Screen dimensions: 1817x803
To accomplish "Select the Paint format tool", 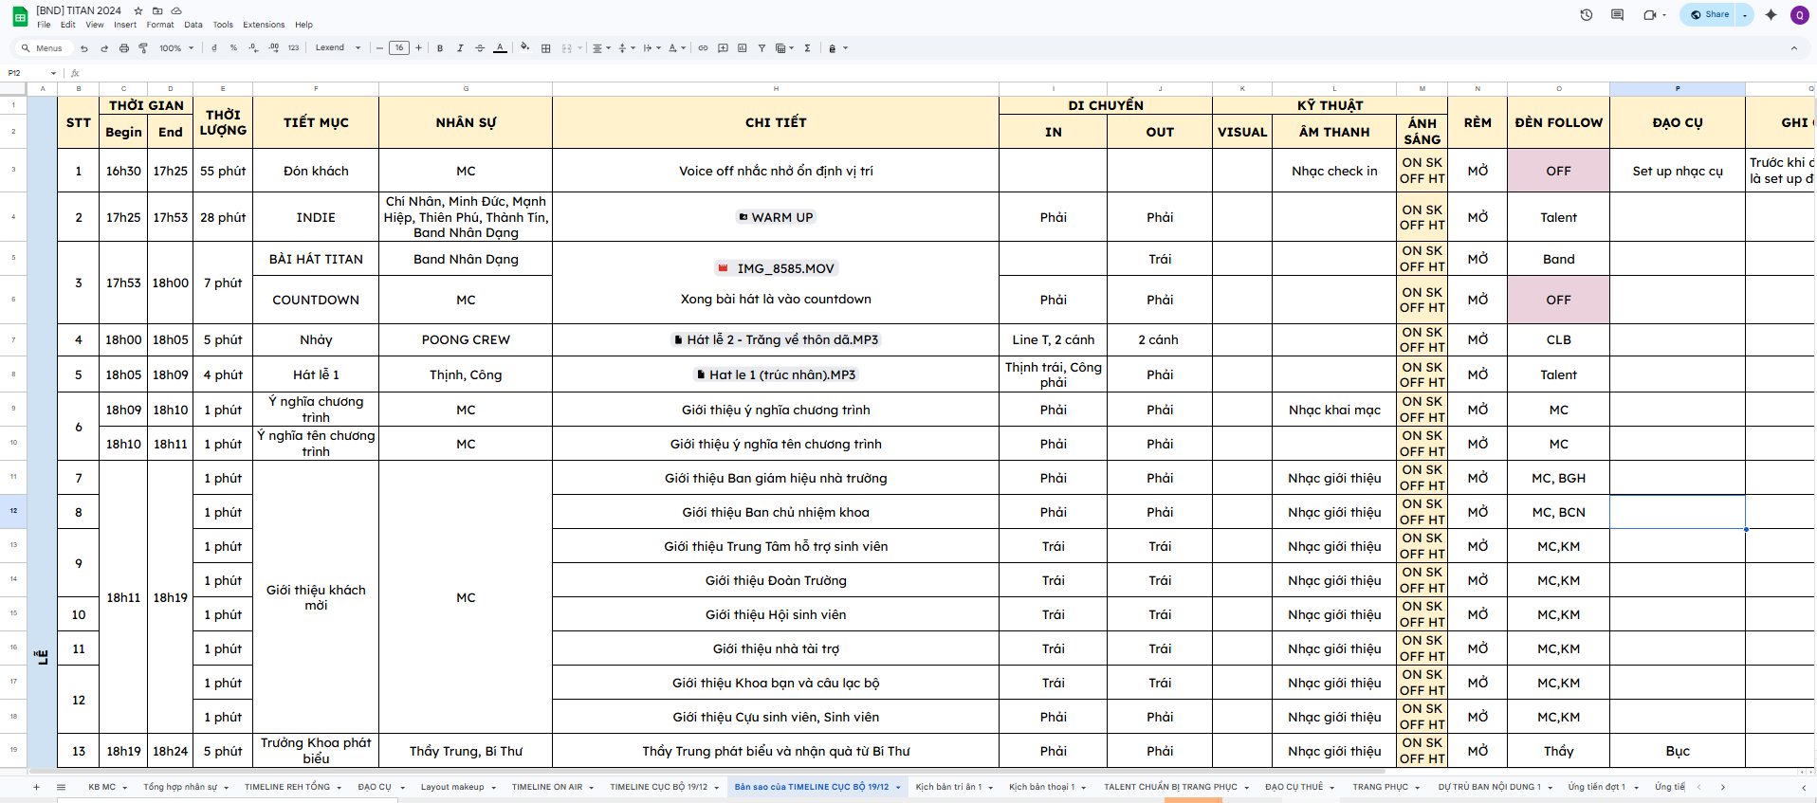I will [x=143, y=48].
